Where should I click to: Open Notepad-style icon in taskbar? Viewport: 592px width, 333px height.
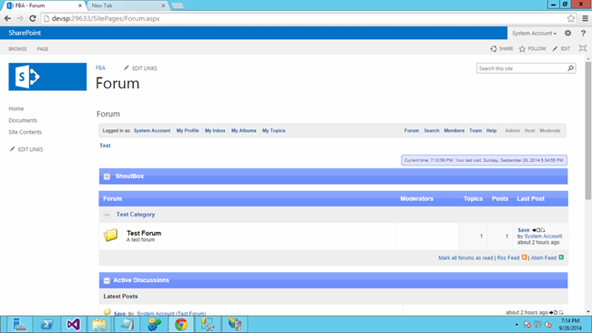(x=127, y=324)
